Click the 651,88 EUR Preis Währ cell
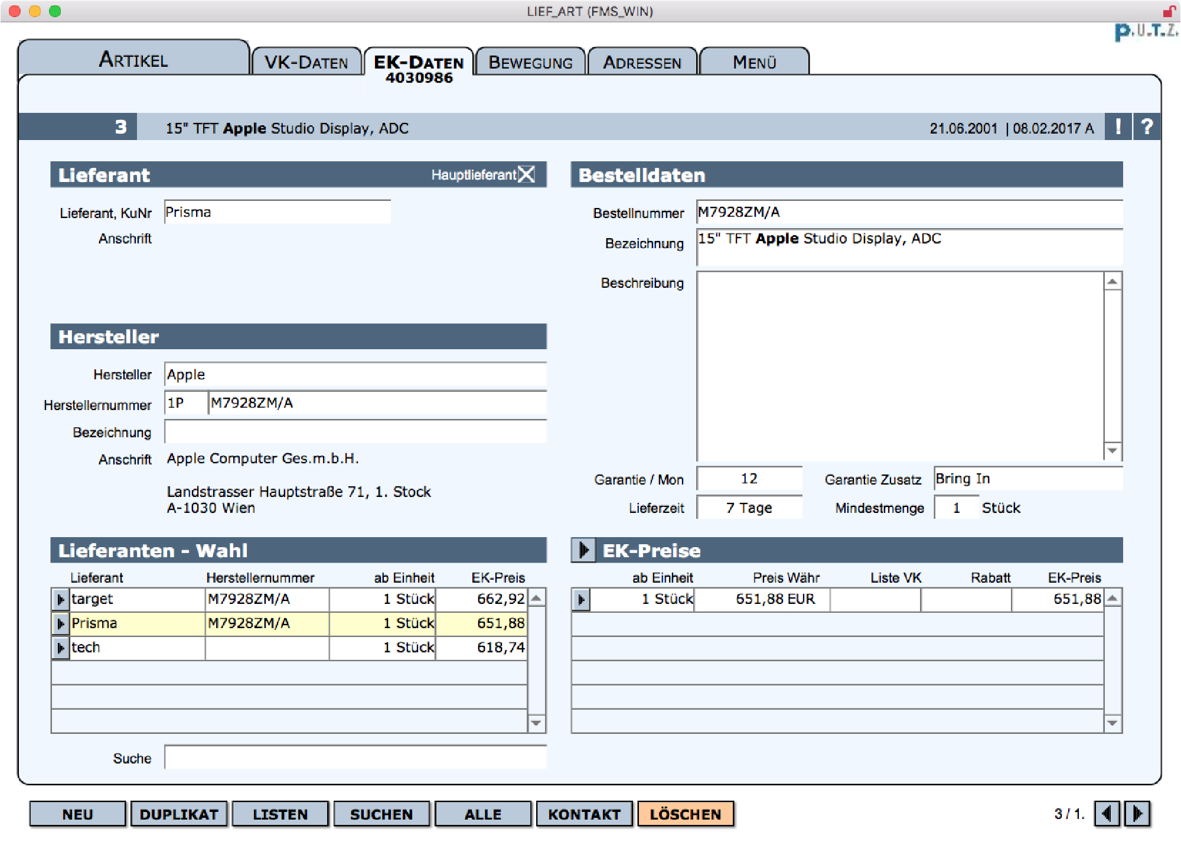1181x845 pixels. click(x=762, y=599)
